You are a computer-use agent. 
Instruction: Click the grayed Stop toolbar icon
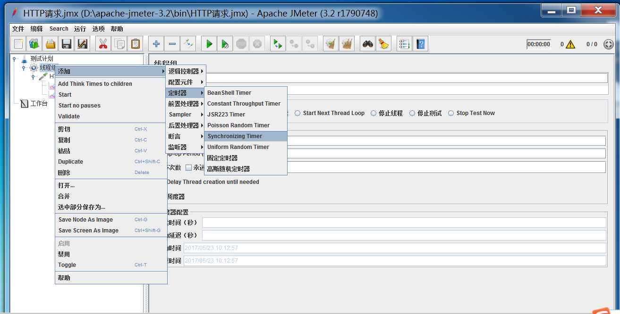(241, 44)
